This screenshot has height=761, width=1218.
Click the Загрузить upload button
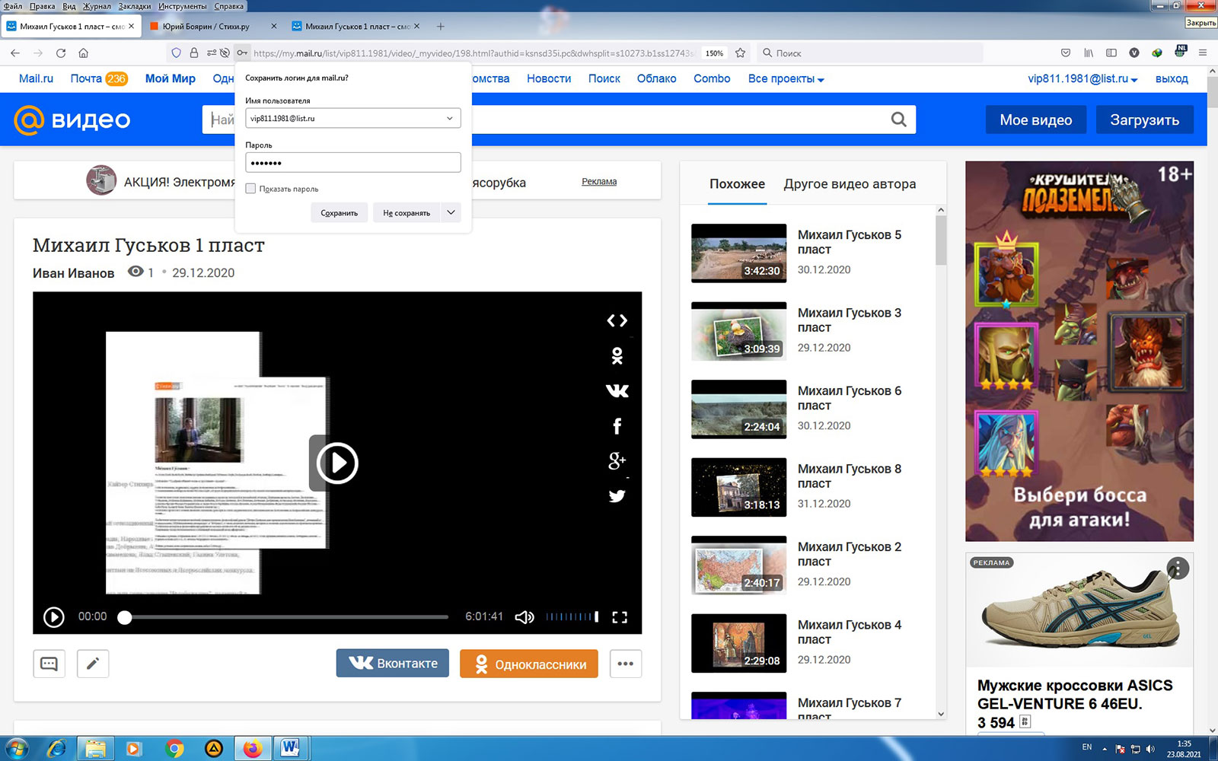(x=1144, y=120)
